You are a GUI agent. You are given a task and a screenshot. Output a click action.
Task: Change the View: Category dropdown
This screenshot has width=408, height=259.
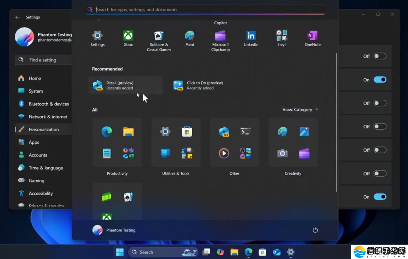point(300,110)
